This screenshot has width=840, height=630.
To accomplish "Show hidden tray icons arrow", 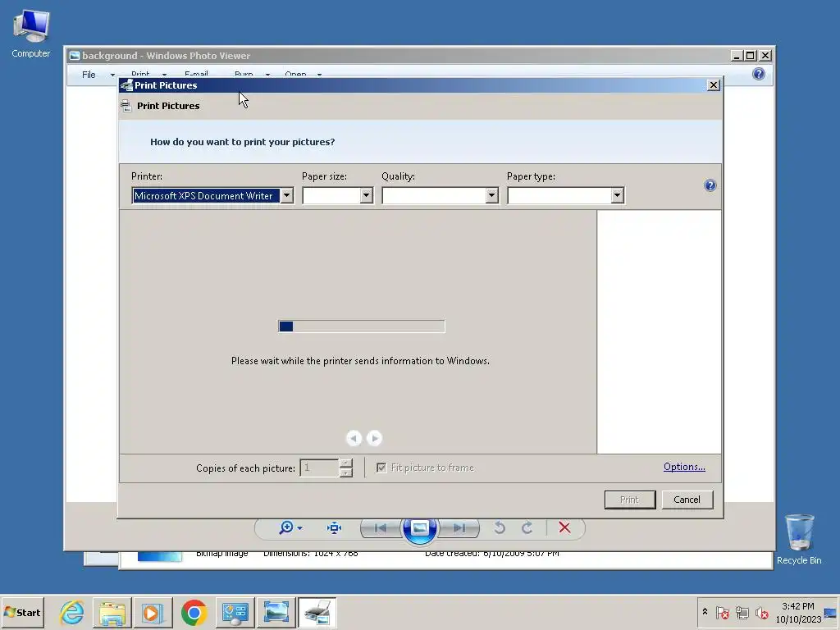I will pyautogui.click(x=705, y=612).
